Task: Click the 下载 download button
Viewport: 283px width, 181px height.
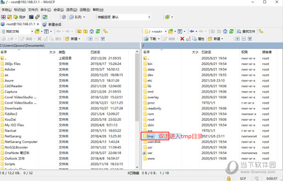Action: coord(152,39)
